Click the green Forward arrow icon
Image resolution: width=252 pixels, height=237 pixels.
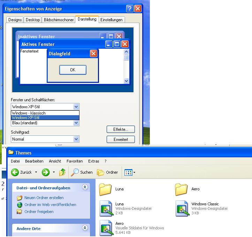46,172
